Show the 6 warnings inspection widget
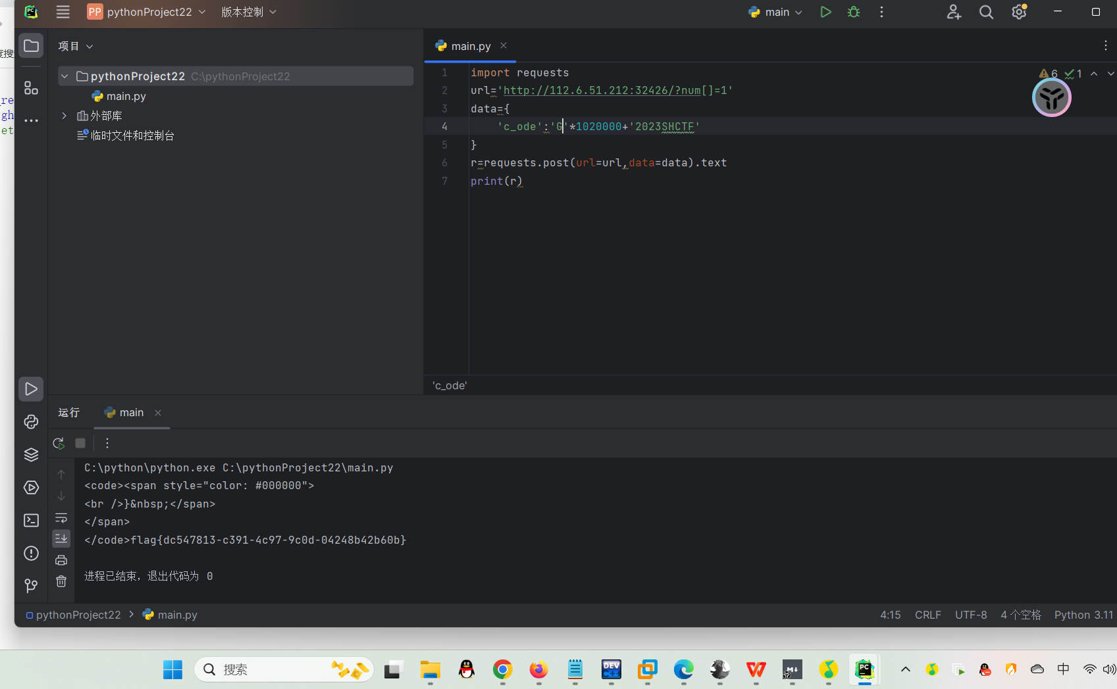Image resolution: width=1117 pixels, height=689 pixels. click(1049, 74)
